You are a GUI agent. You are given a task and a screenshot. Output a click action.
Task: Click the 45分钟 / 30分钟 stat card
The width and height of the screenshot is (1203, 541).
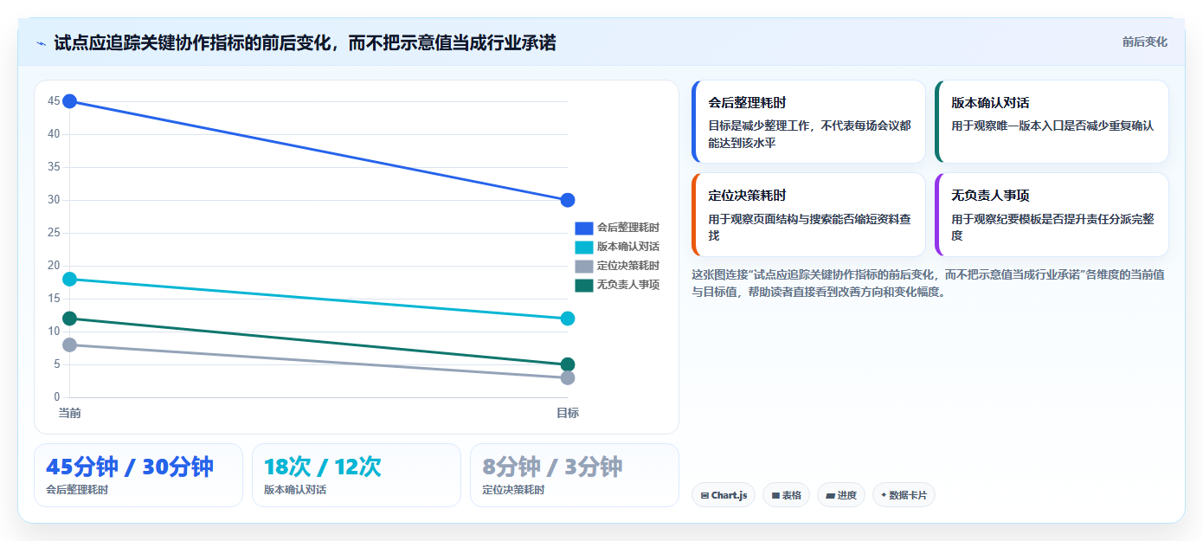coord(138,475)
